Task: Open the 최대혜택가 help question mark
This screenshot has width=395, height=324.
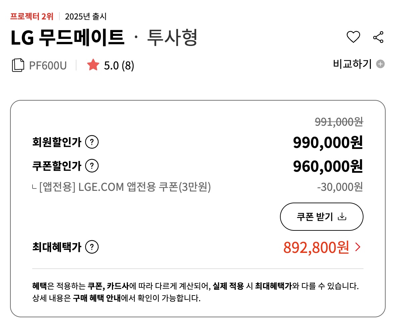Action: [92, 248]
